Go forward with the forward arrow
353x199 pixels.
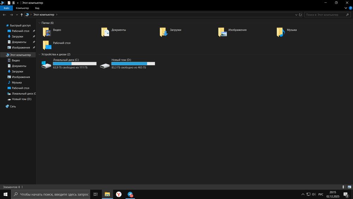pyautogui.click(x=11, y=14)
